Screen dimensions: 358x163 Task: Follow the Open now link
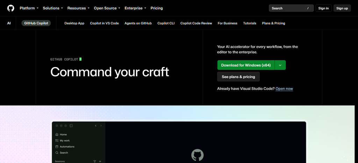point(284,89)
